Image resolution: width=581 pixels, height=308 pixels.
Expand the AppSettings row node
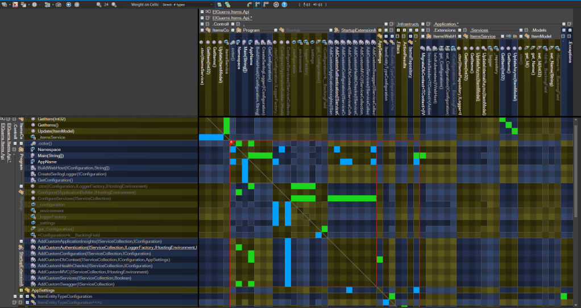[21, 290]
